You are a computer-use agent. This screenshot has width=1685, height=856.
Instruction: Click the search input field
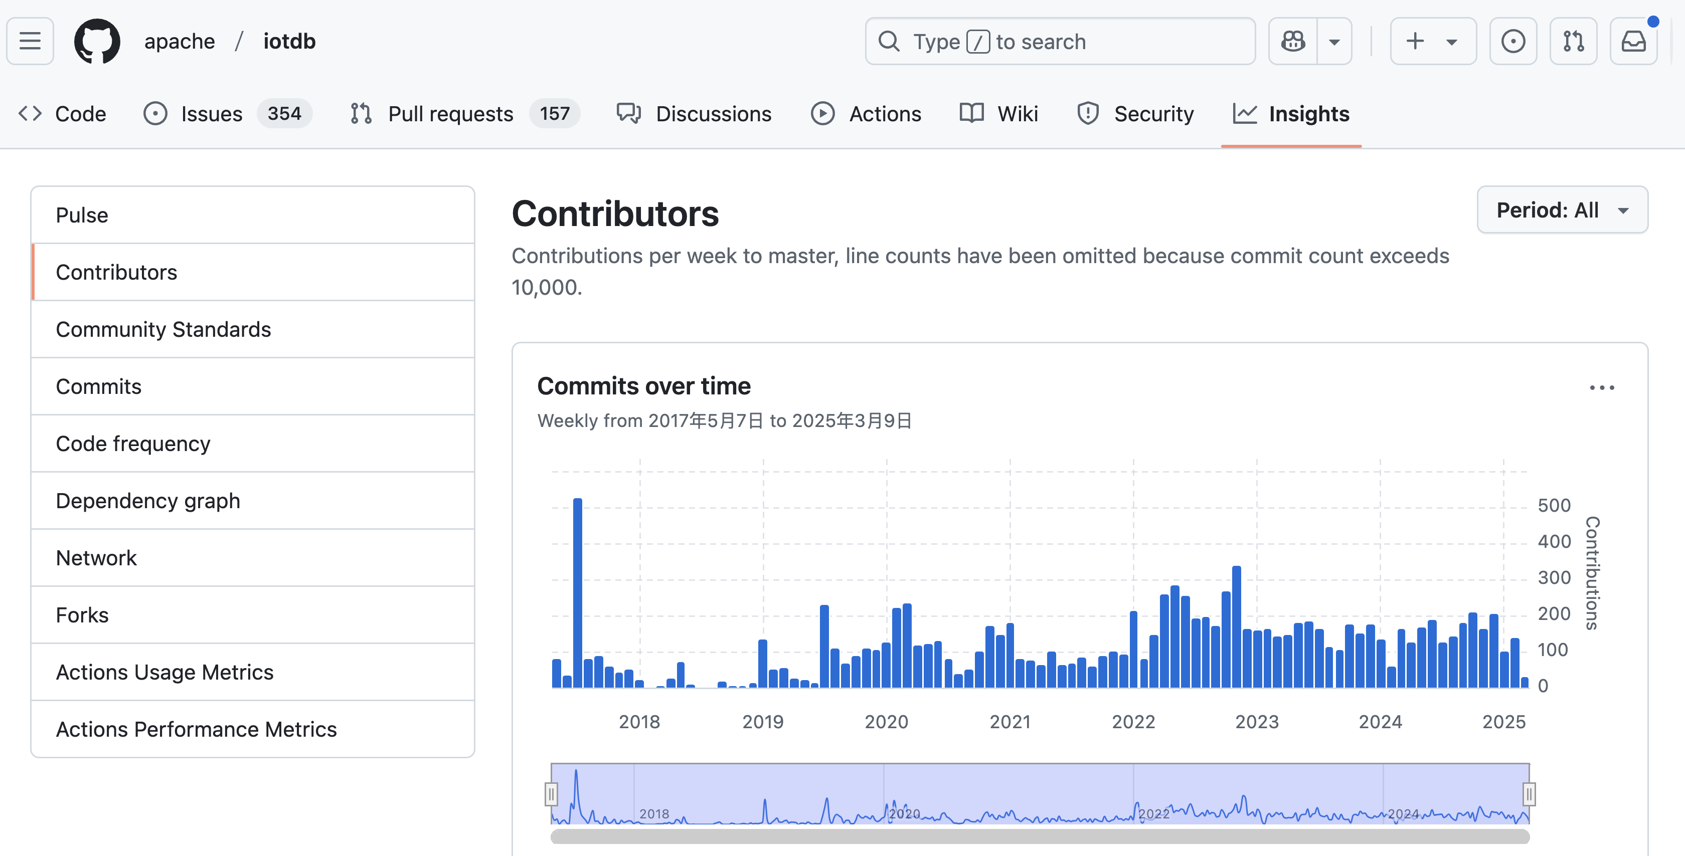pyautogui.click(x=1060, y=41)
